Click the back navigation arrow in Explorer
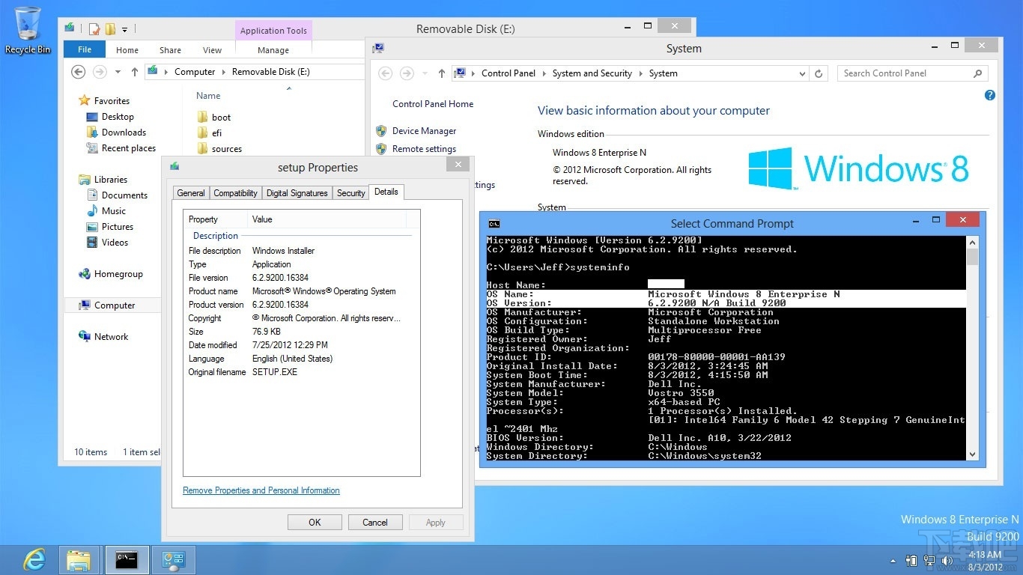Viewport: 1023px width, 575px height. pyautogui.click(x=78, y=71)
